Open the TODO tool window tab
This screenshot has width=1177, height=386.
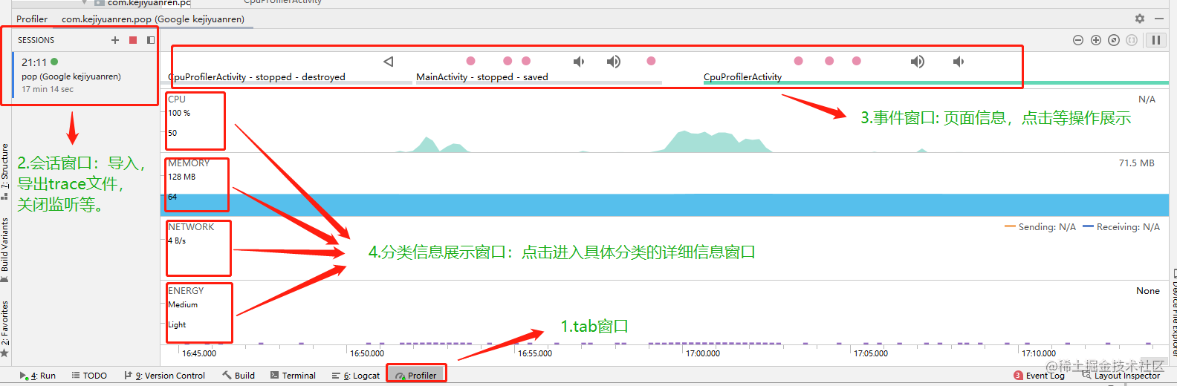click(89, 376)
